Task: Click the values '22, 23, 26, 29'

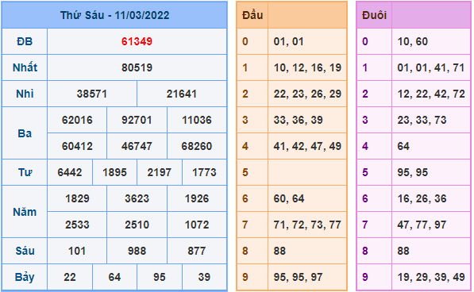Action: (307, 94)
